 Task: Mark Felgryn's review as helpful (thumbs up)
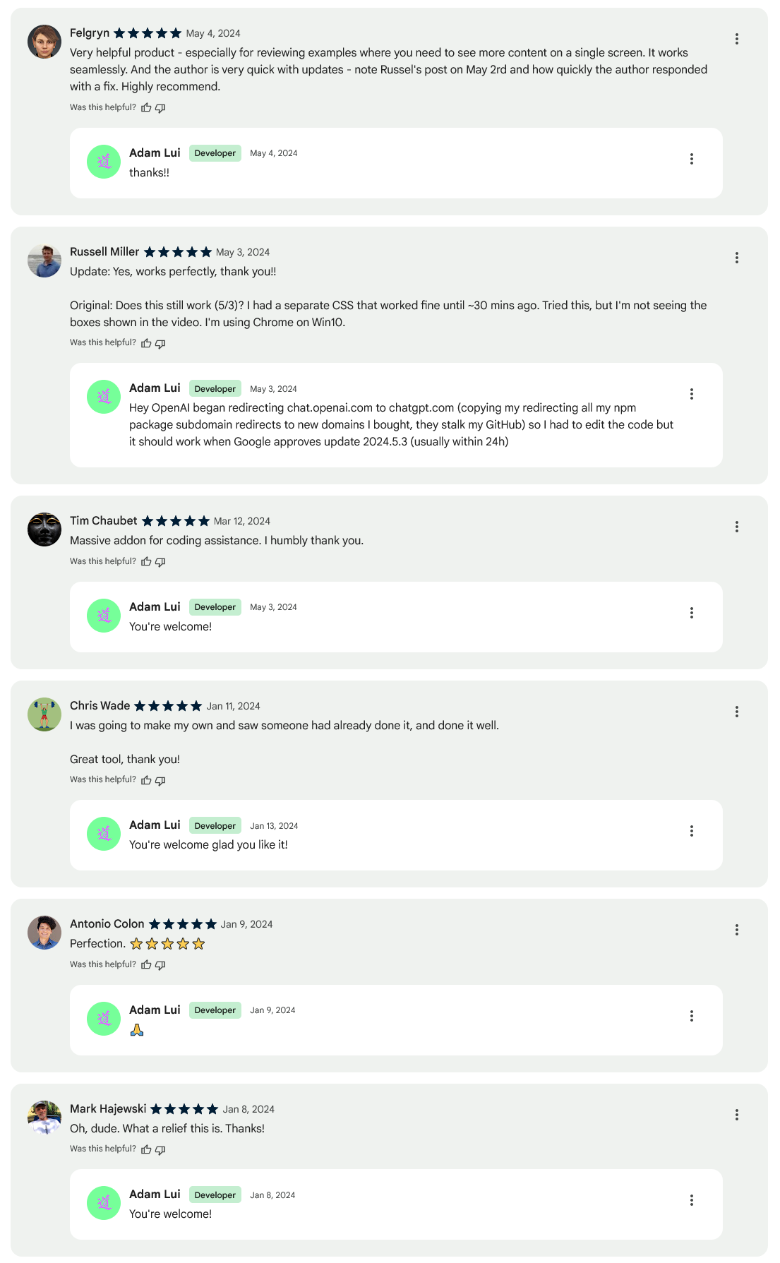pos(146,108)
